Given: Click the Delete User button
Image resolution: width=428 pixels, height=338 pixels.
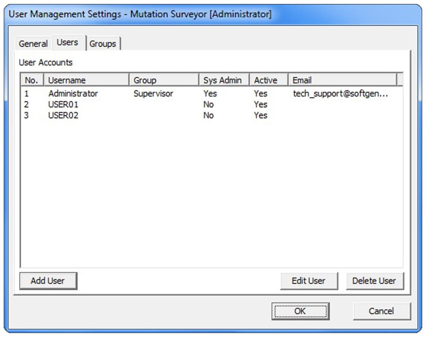Looking at the screenshot, I should [x=374, y=281].
